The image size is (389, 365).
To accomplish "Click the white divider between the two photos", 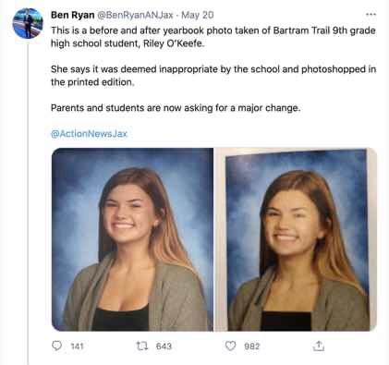I will click(215, 239).
